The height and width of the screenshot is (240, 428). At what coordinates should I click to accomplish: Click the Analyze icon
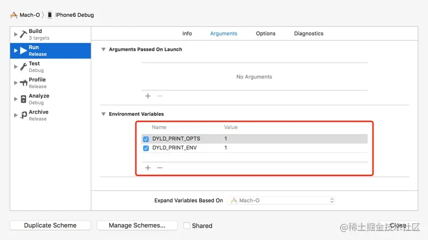click(24, 99)
